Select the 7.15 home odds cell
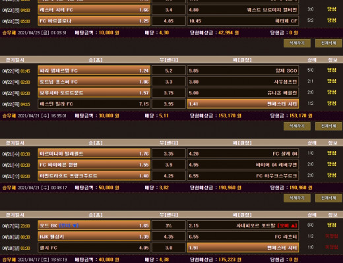The image size is (343, 263). (x=94, y=104)
